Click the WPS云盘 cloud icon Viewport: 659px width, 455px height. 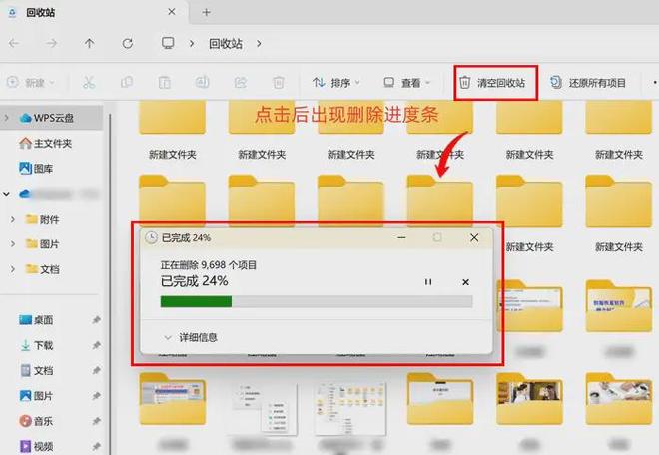point(25,118)
